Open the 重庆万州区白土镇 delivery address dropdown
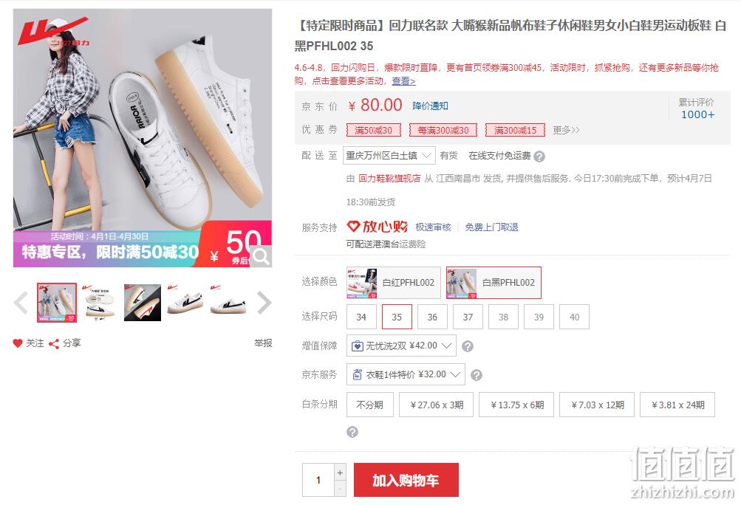Image resolution: width=741 pixels, height=505 pixels. pos(389,156)
